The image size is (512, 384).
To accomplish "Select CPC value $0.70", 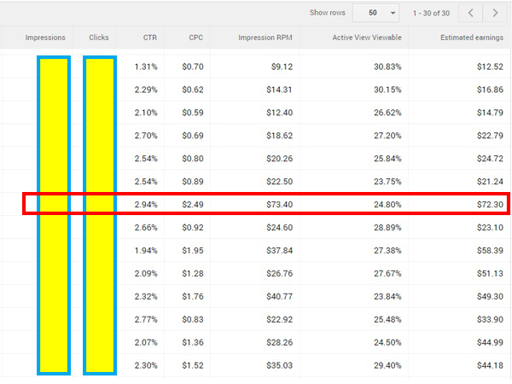I will point(193,67).
